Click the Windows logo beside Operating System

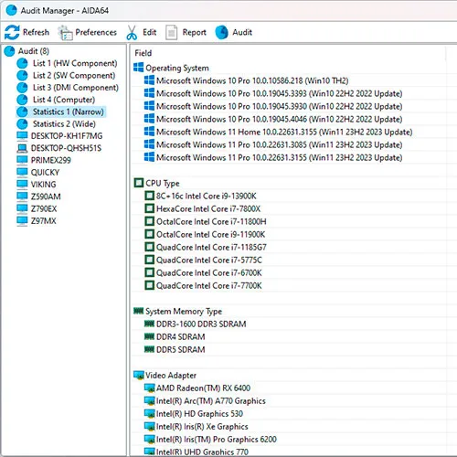click(x=138, y=68)
